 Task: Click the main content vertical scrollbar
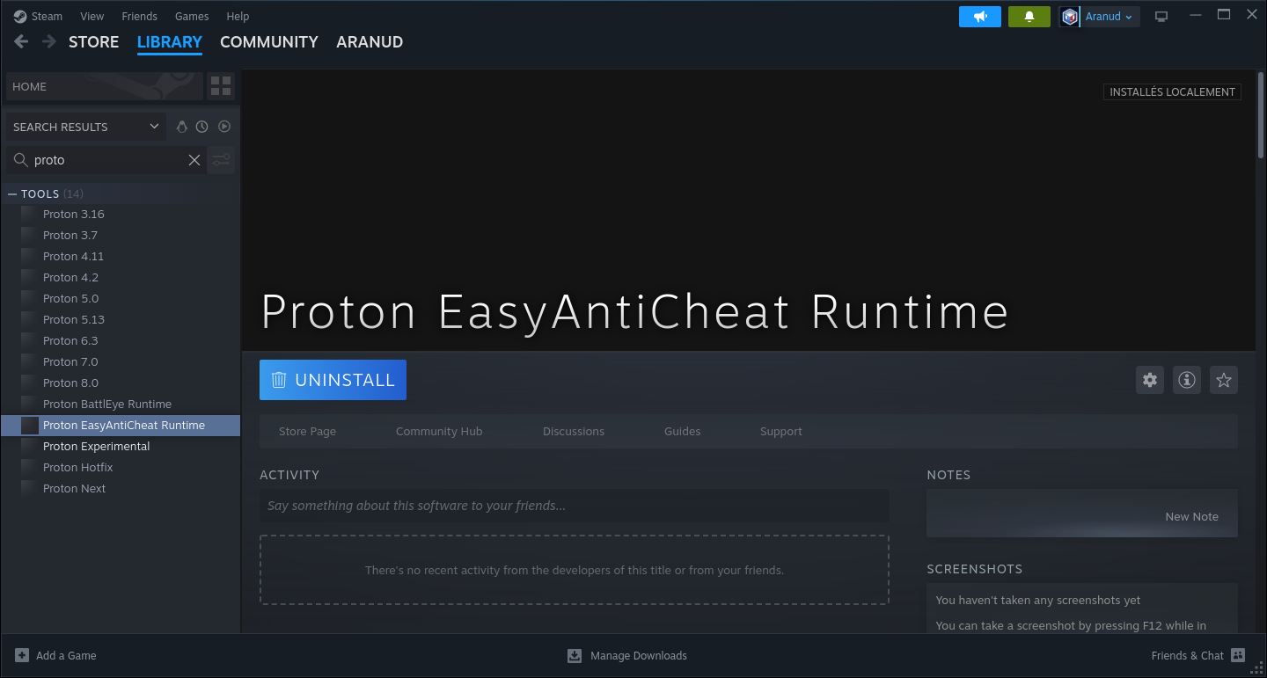pos(1261,114)
